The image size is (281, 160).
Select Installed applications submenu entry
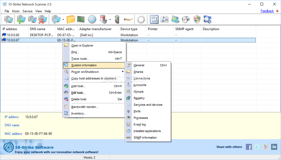[148, 131]
